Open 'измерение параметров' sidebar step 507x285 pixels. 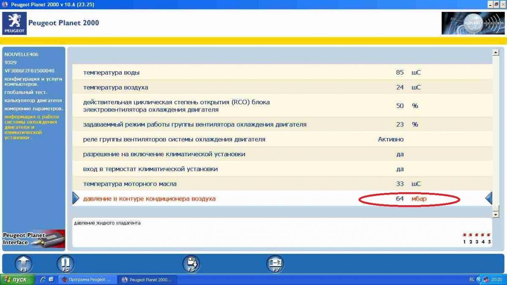click(34, 109)
